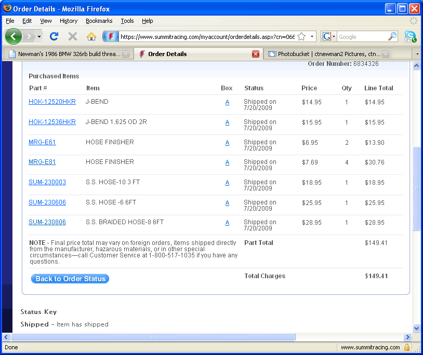Click the padlock security icon in status bar
Screen dimensions: 423x355
click(x=407, y=347)
